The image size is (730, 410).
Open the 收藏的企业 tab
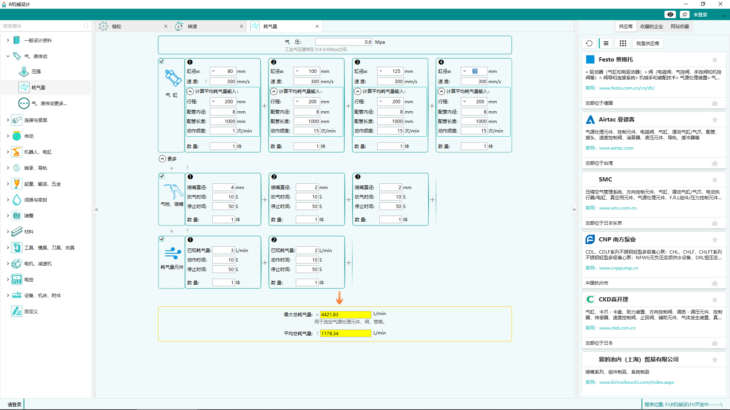pos(651,27)
